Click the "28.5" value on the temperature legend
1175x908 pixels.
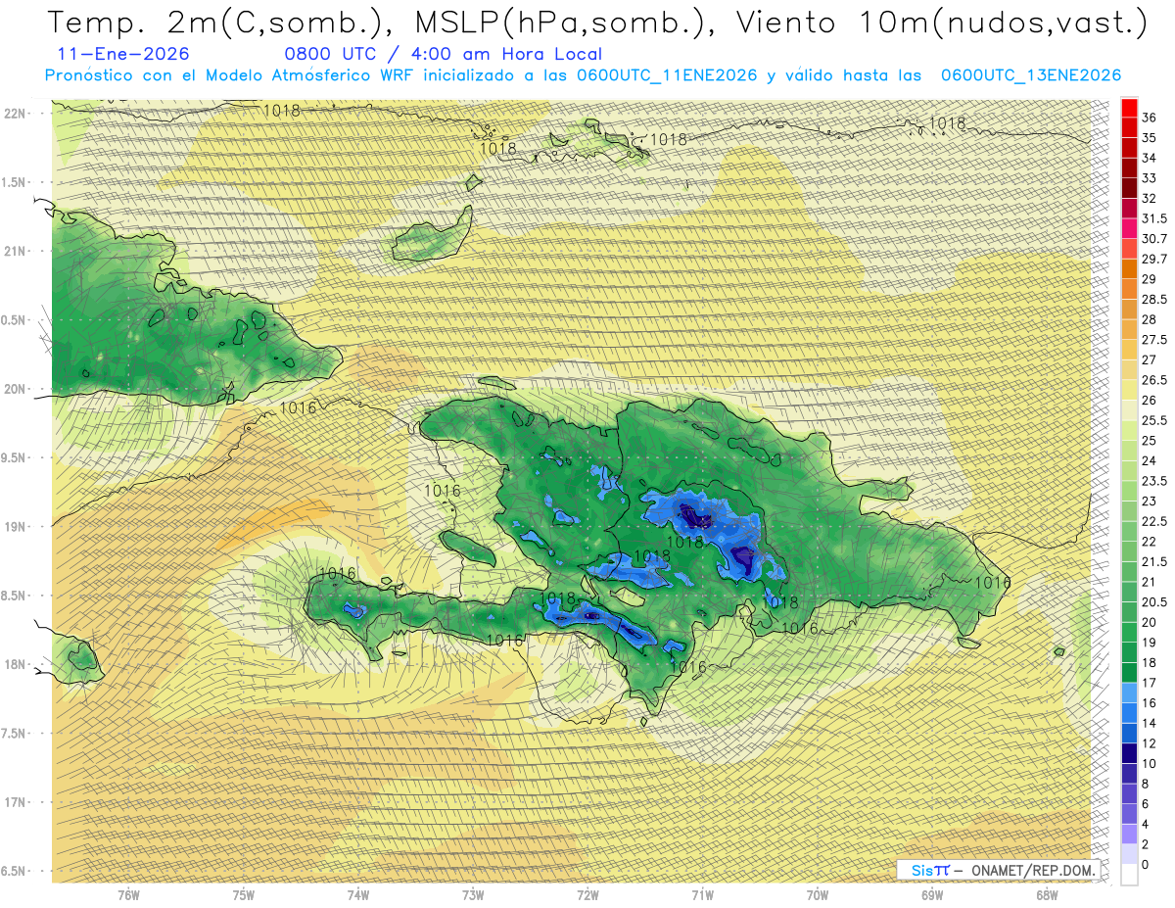pyautogui.click(x=1154, y=299)
